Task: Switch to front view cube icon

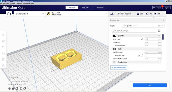Action: click(x=13, y=88)
